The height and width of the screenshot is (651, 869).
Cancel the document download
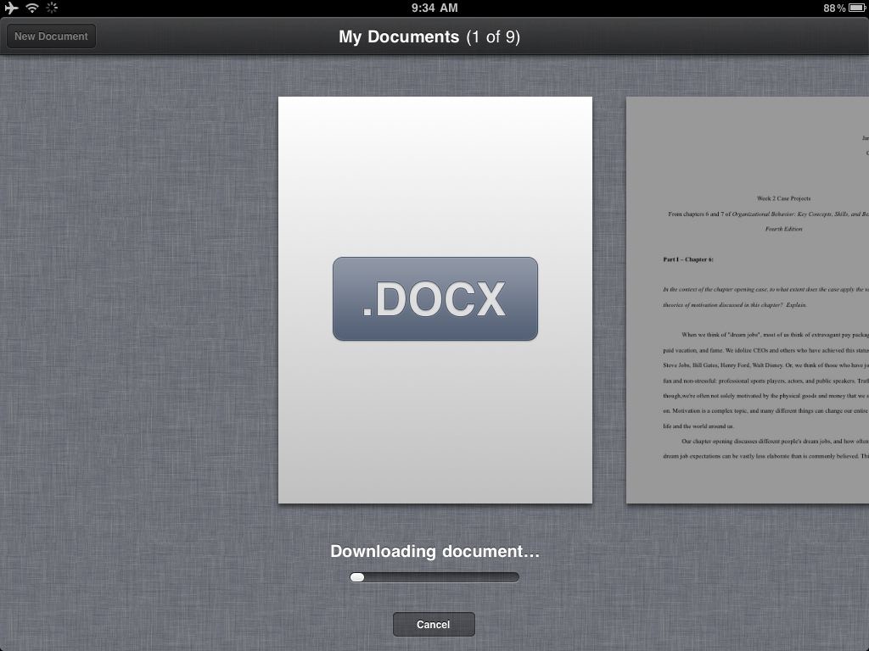coord(434,625)
